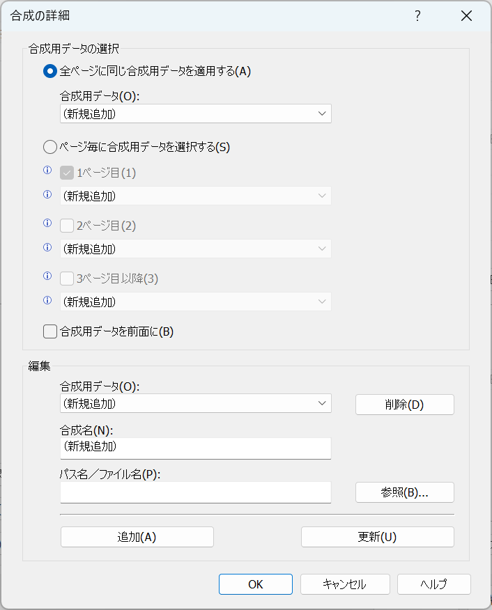Click info icon beside 3ページ目以降 checkbox
Viewport: 492px width, 610px height.
[47, 276]
